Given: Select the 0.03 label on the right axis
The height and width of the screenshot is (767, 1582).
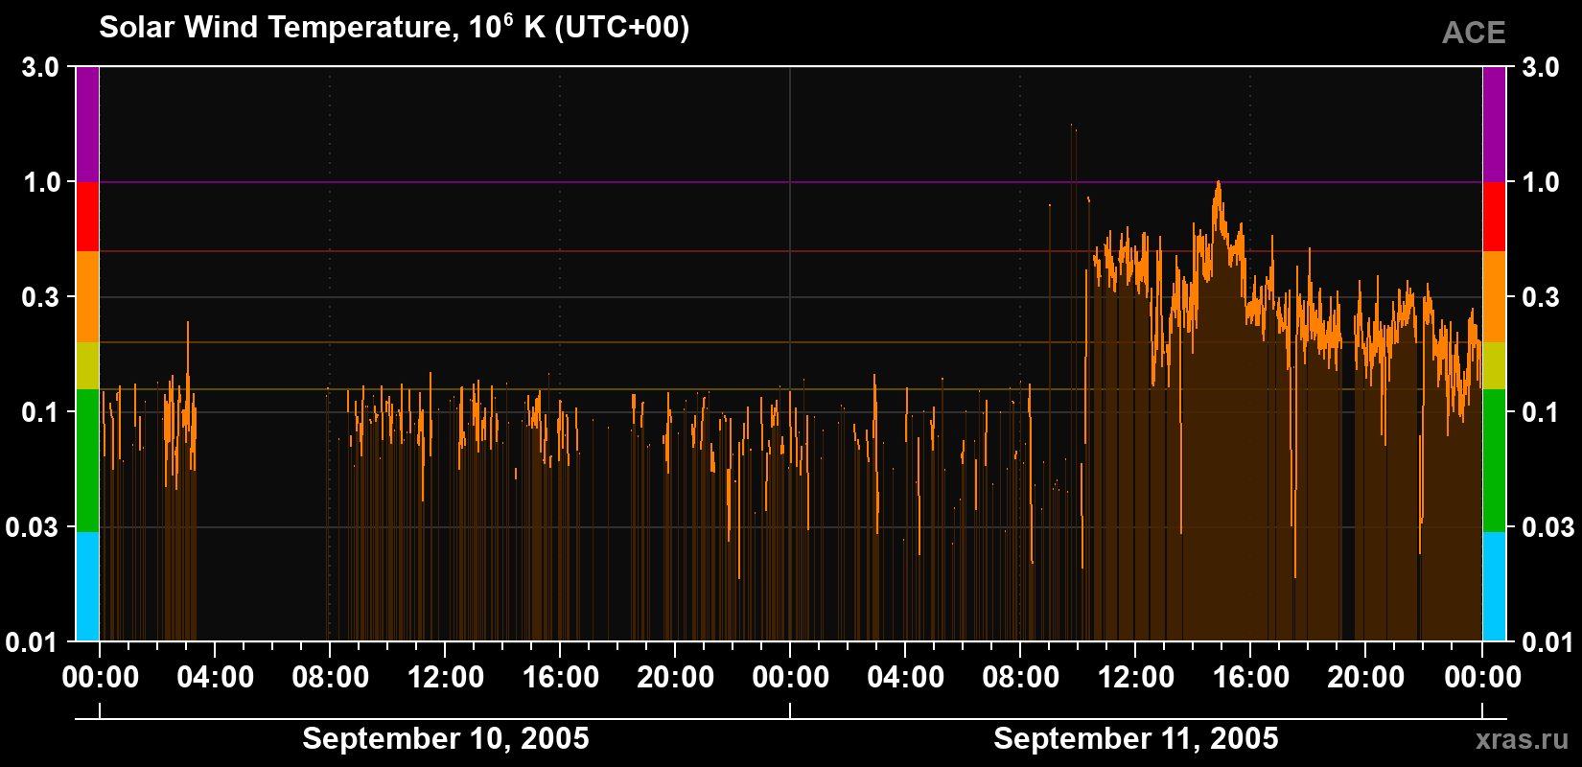Looking at the screenshot, I should pos(1548,527).
